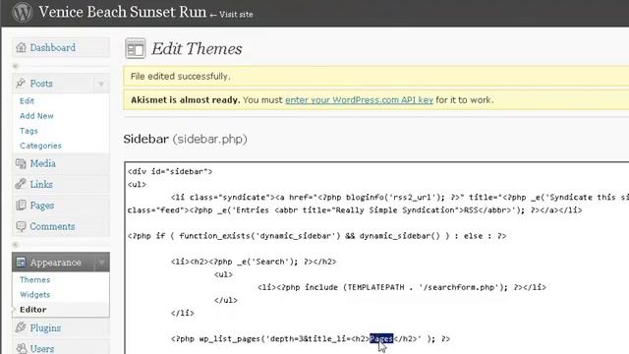Image resolution: width=629 pixels, height=354 pixels.
Task: Click the Venice Beach Sunset Run title
Action: 123,13
